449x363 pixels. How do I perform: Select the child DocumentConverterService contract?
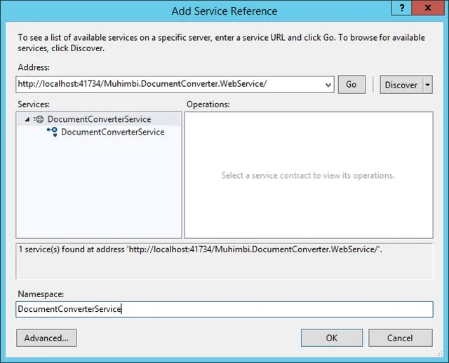tap(113, 132)
